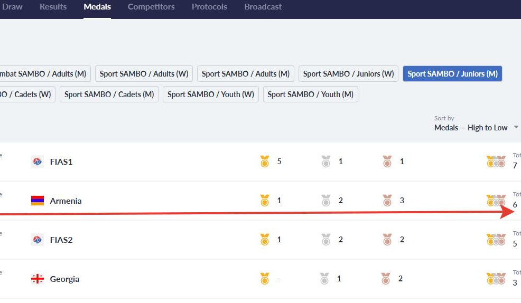Click Armenia's silver medal icon

pos(326,201)
